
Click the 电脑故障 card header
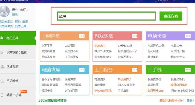click(x=64, y=70)
